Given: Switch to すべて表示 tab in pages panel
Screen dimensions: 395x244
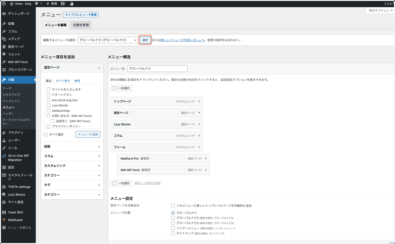Looking at the screenshot, I should [x=63, y=81].
